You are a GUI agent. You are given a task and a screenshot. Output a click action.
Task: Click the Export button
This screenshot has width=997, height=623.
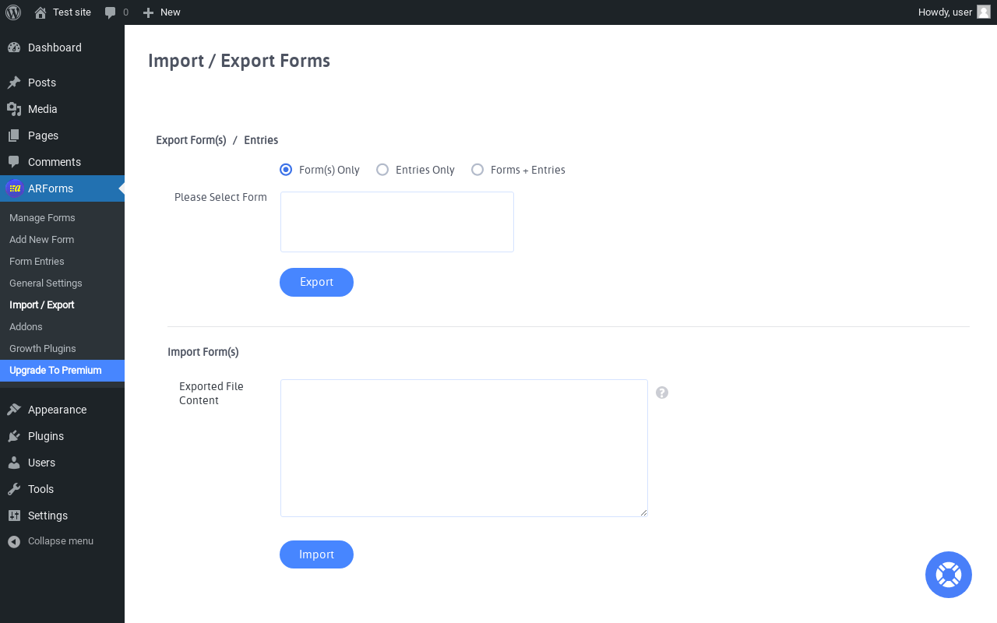click(316, 282)
